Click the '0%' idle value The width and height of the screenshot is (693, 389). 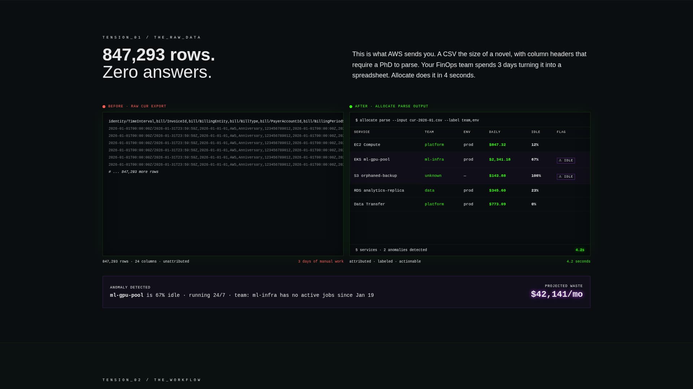point(534,204)
